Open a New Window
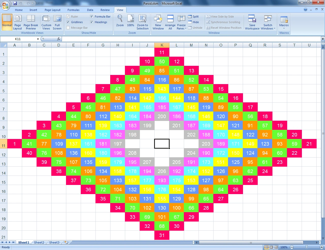The image size is (325, 250). [x=158, y=22]
